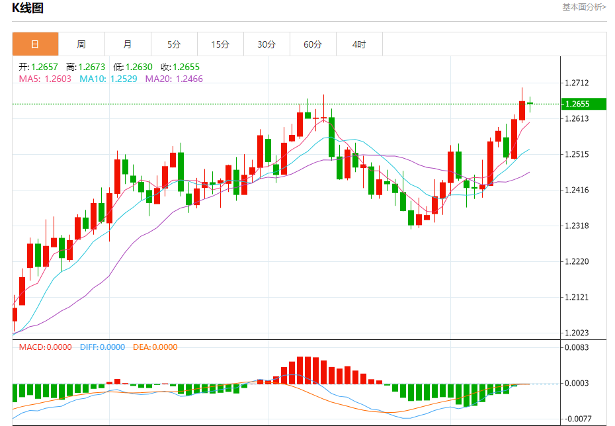Image resolution: width=615 pixels, height=426 pixels.
Task: Click the MA20: 1.2466 indicator value
Action: tap(174, 79)
